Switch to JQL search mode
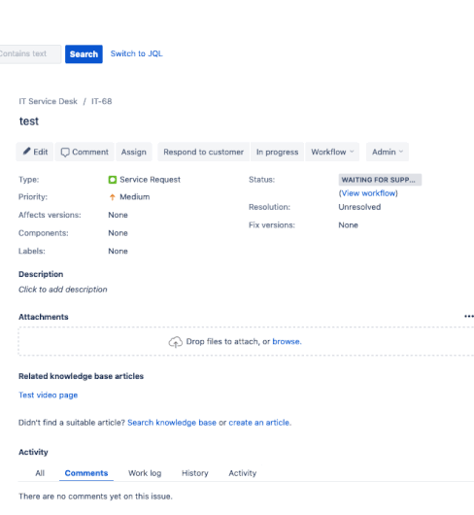Screen dimensions: 474x515 tap(136, 53)
